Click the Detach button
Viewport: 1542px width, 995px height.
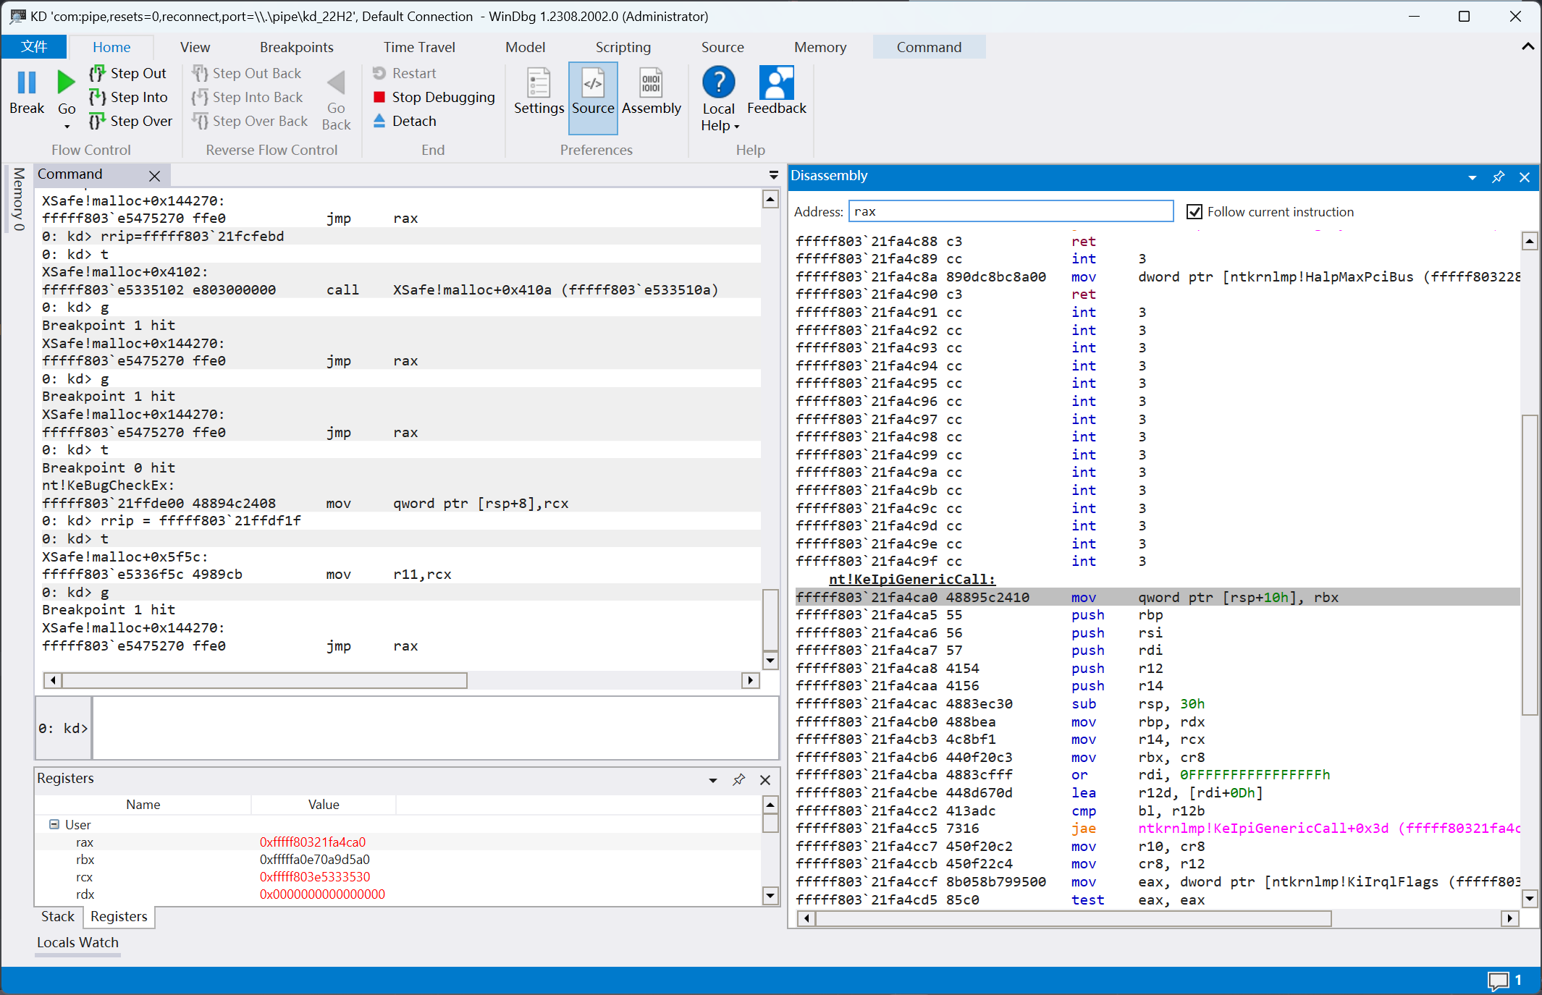click(404, 121)
